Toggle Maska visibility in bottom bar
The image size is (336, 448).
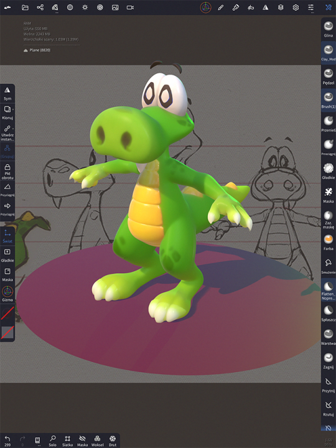[82, 441]
